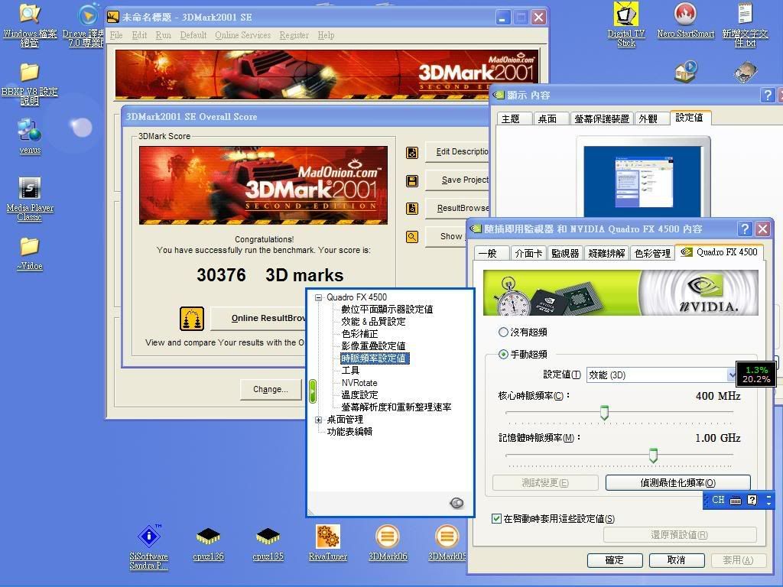Switch to the 疑難排解 tab
783x587 pixels.
pos(606,253)
